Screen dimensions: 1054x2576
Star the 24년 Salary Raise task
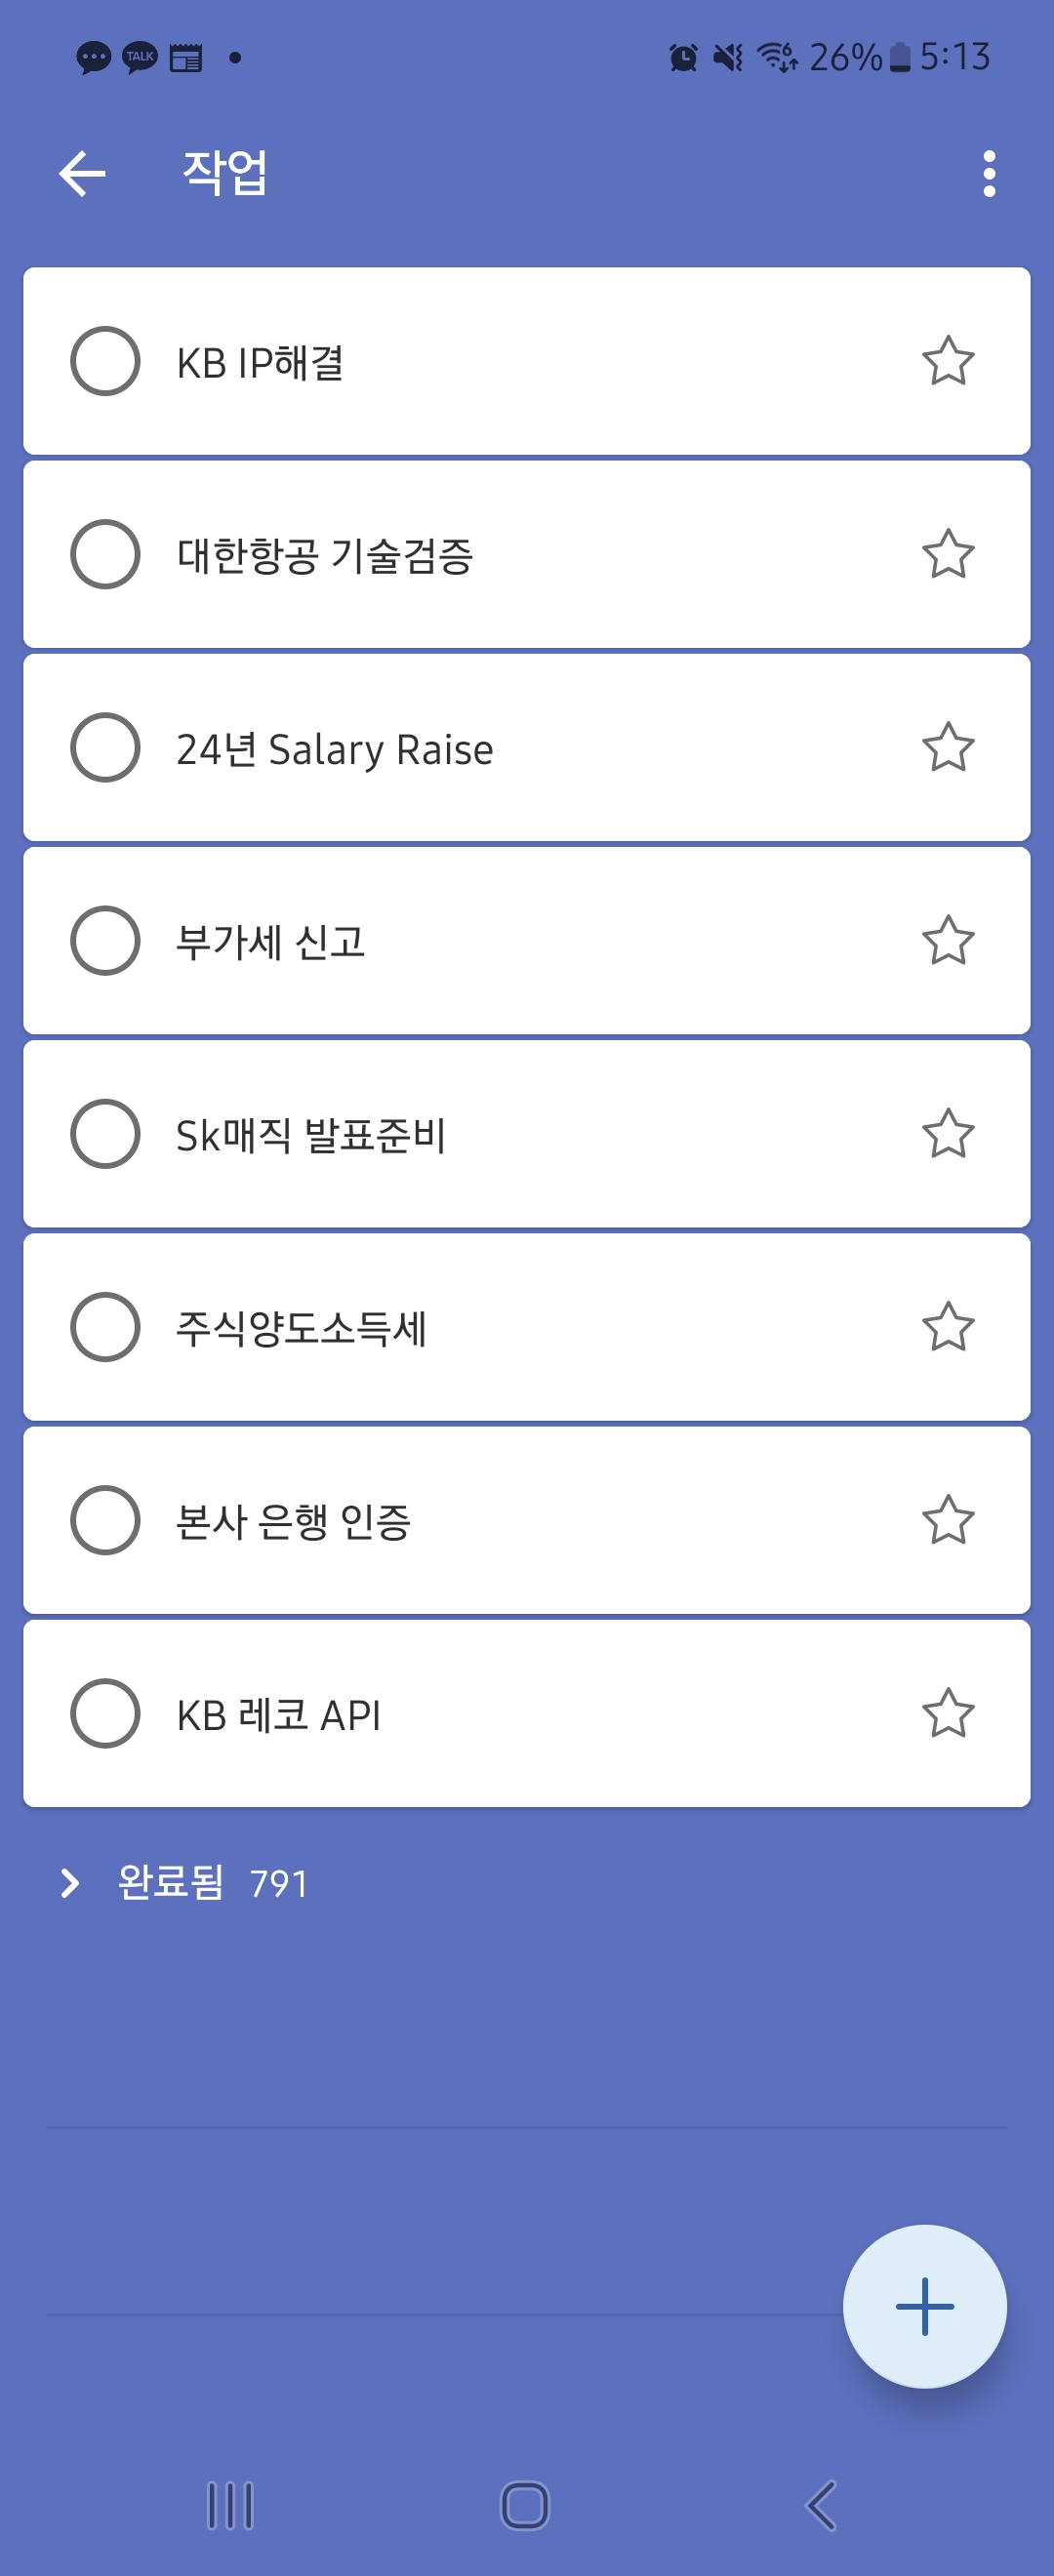[x=947, y=747]
